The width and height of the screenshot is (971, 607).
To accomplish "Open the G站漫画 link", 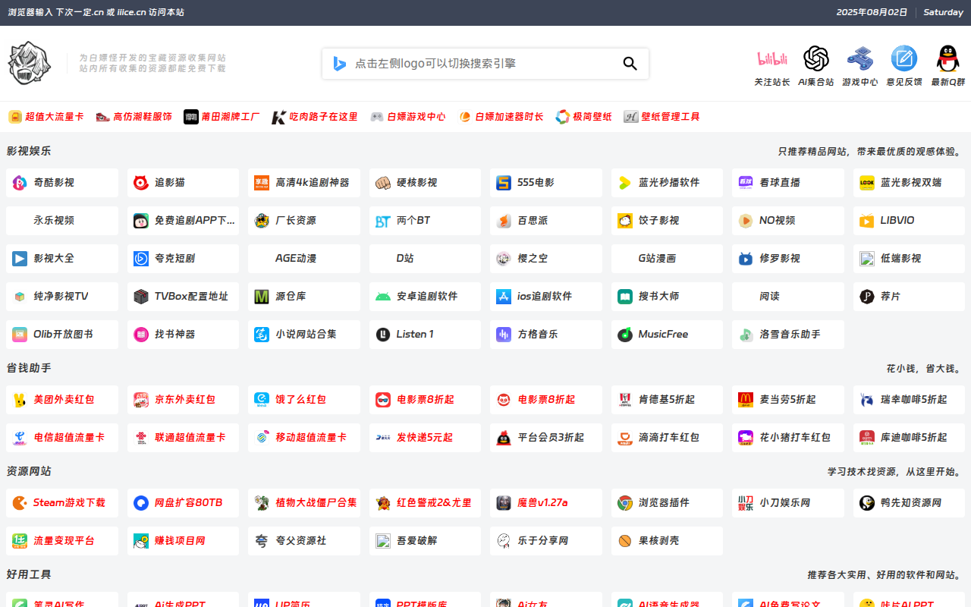I will point(667,259).
